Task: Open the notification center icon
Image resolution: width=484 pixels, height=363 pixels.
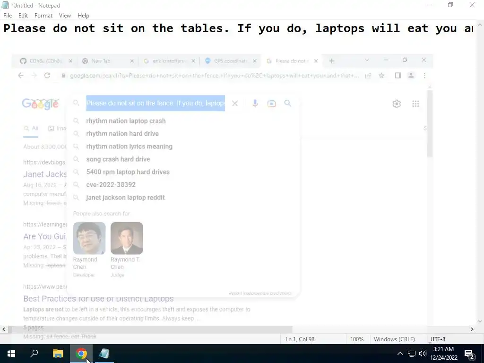Action: 469,354
